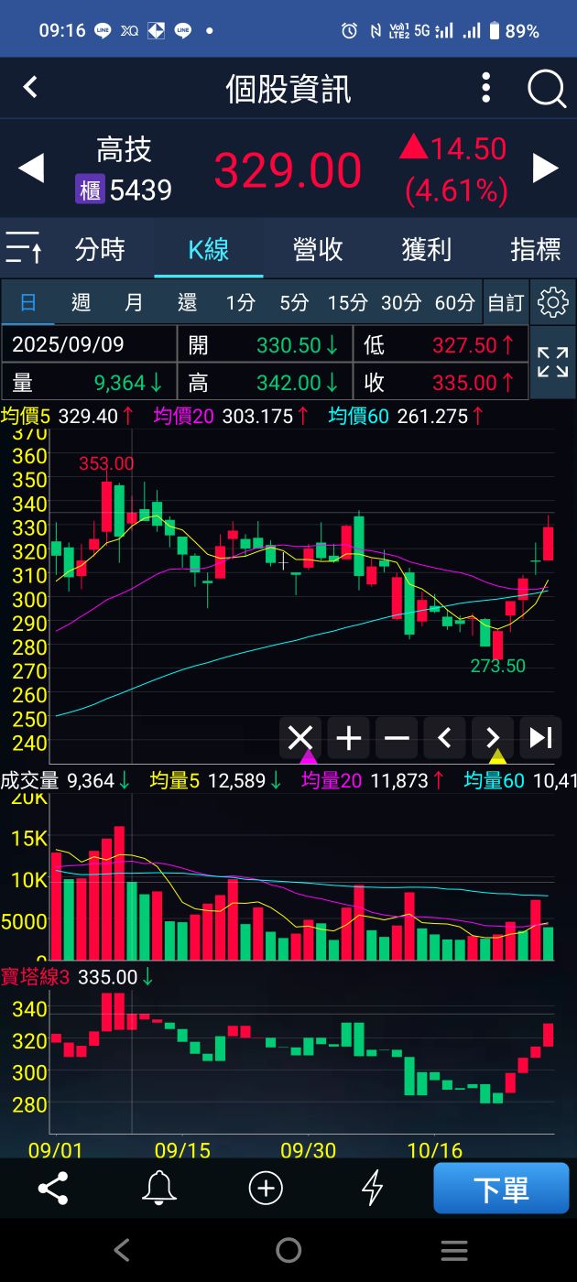
Task: Open price alert bell
Action: tap(159, 1189)
